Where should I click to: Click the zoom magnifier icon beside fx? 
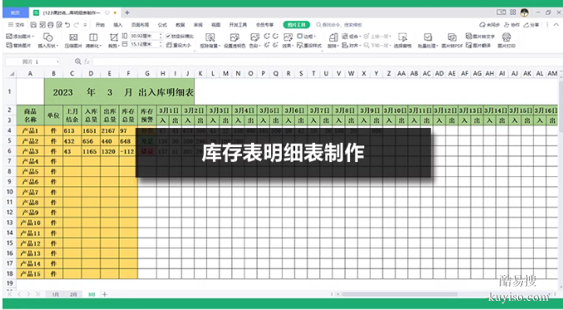(x=78, y=62)
